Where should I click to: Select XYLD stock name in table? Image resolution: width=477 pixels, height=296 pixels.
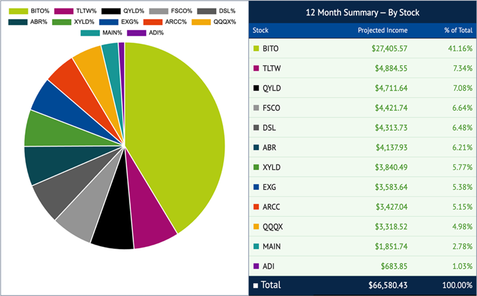coord(271,167)
